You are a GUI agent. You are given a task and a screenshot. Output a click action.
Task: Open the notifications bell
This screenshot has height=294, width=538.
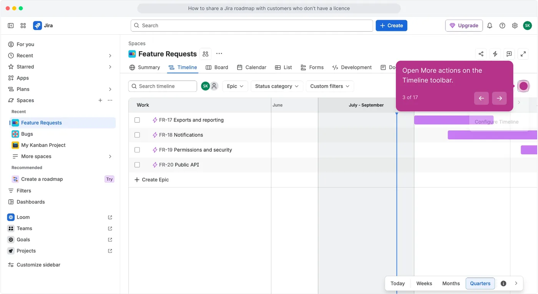coord(490,25)
